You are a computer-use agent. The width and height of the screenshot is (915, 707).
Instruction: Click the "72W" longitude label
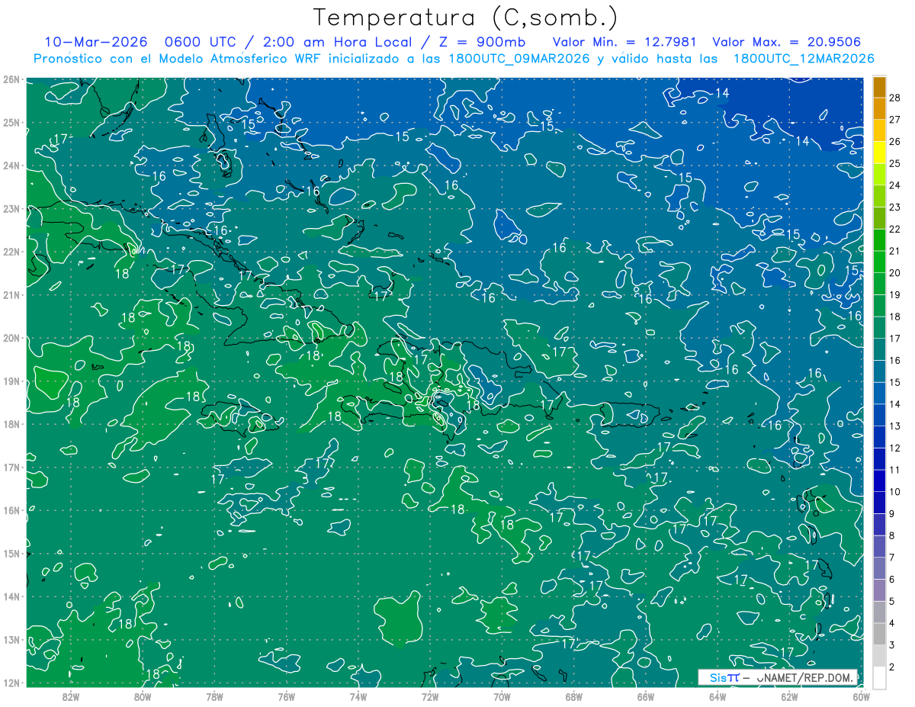pyautogui.click(x=430, y=696)
